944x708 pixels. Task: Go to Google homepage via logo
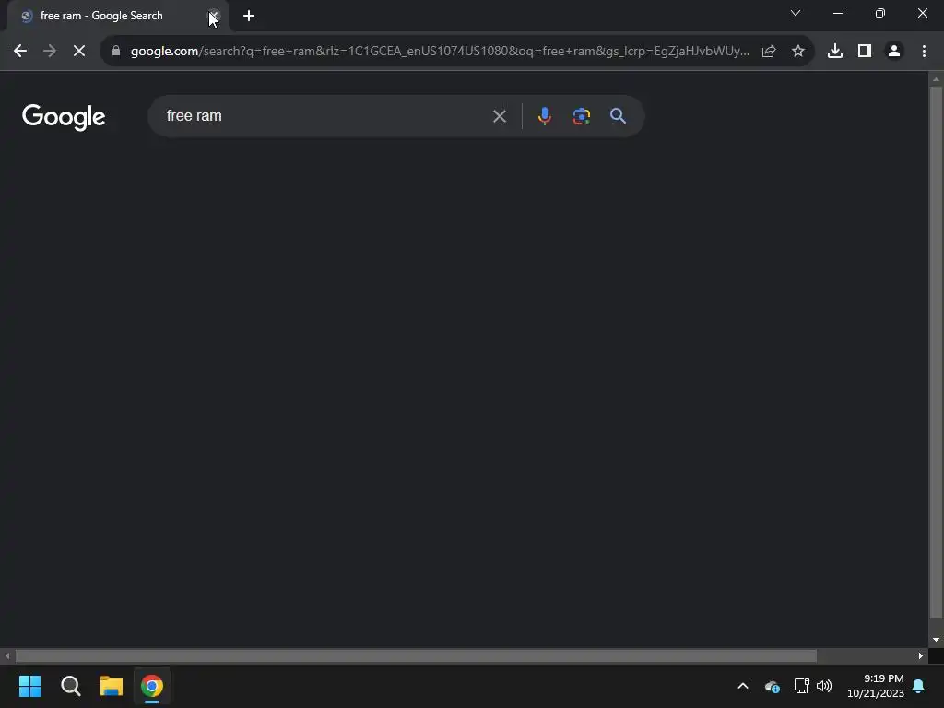[64, 117]
